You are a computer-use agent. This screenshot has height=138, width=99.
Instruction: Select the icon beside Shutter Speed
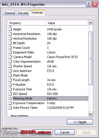pyautogui.click(x=10, y=66)
